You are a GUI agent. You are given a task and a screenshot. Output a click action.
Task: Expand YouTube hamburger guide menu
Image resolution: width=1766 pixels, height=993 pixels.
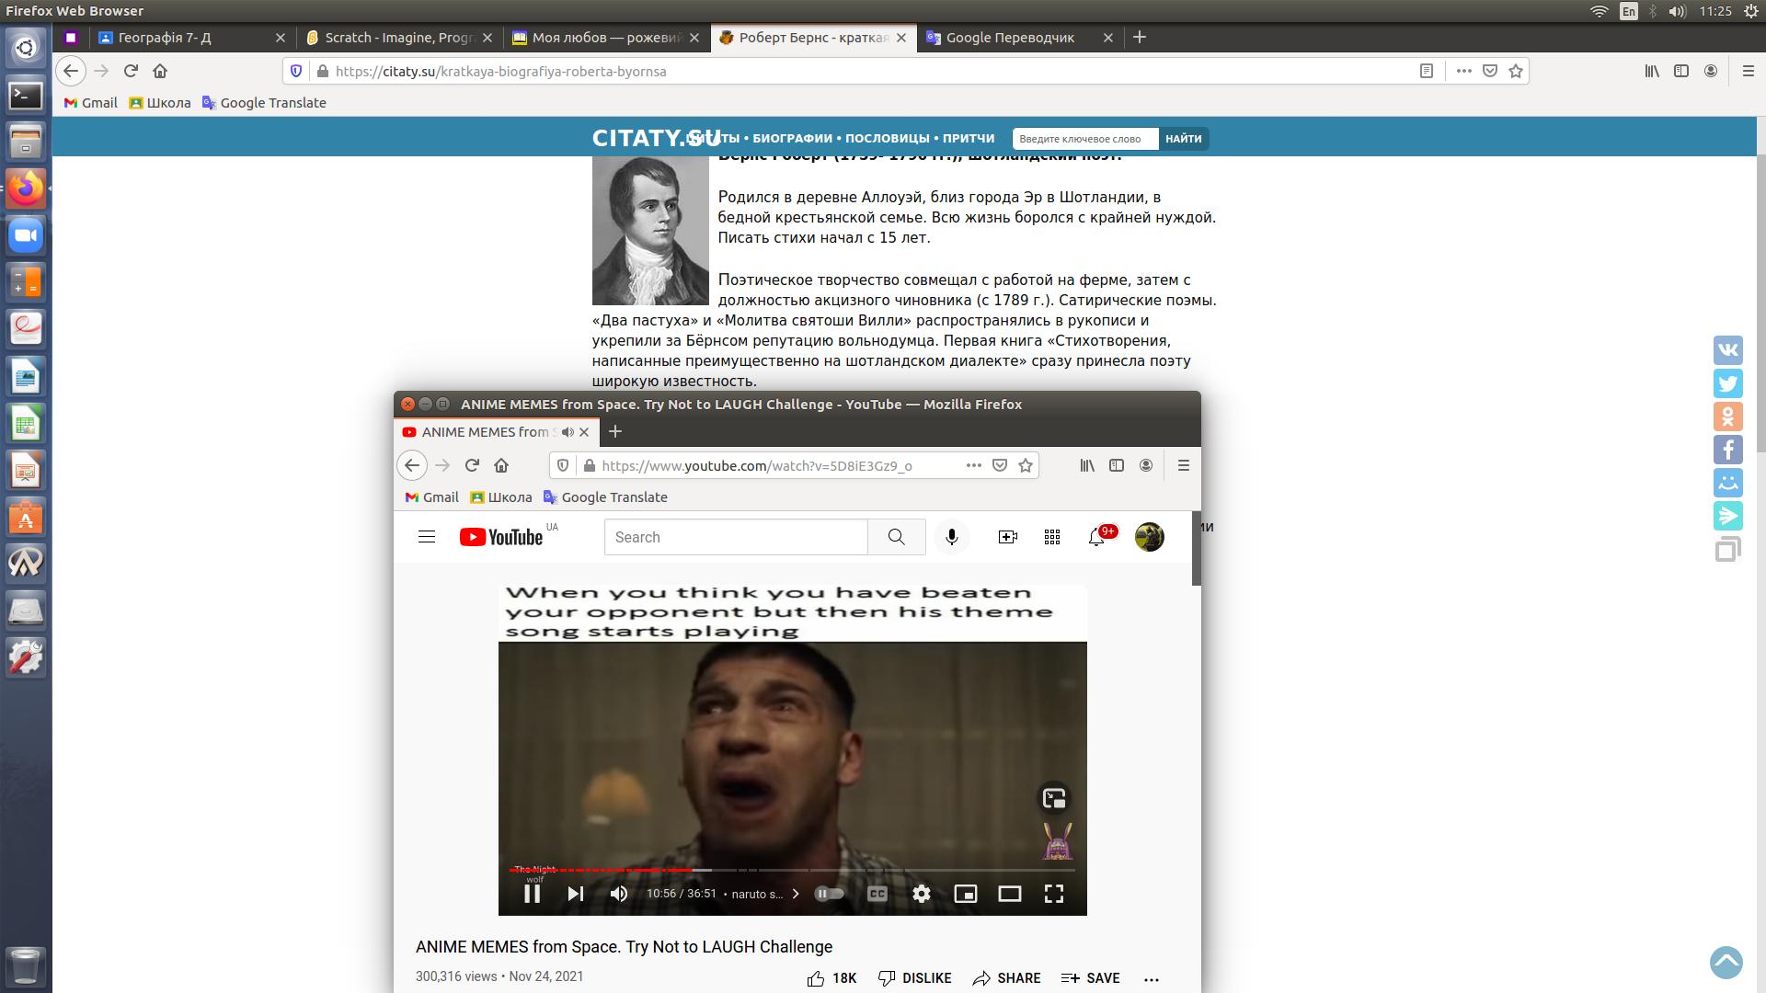coord(427,537)
